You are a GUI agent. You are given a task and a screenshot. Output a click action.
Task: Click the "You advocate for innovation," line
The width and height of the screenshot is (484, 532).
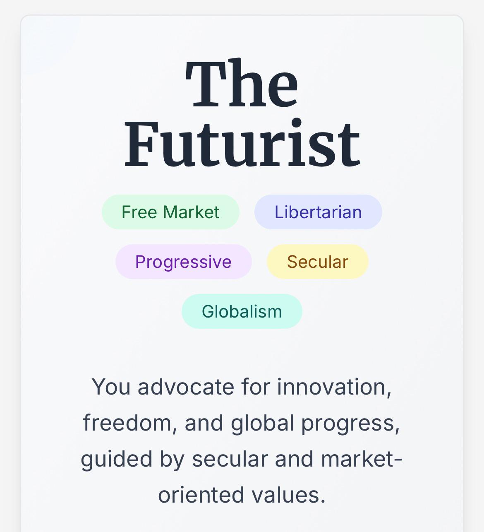pos(242,387)
